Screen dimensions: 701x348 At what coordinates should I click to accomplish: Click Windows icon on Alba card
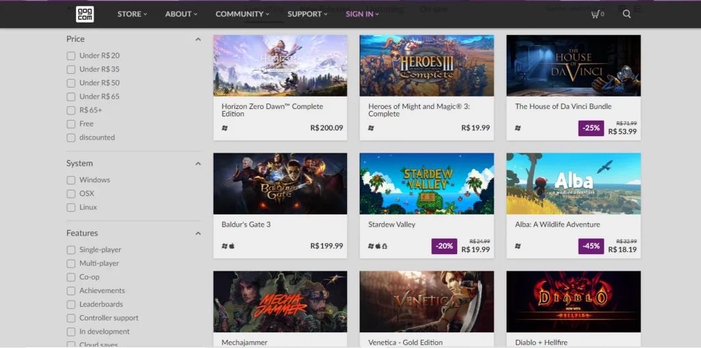(518, 246)
